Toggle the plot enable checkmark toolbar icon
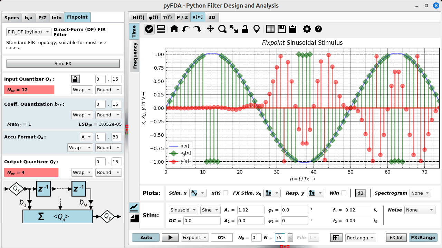The height and width of the screenshot is (248, 442). point(149,29)
